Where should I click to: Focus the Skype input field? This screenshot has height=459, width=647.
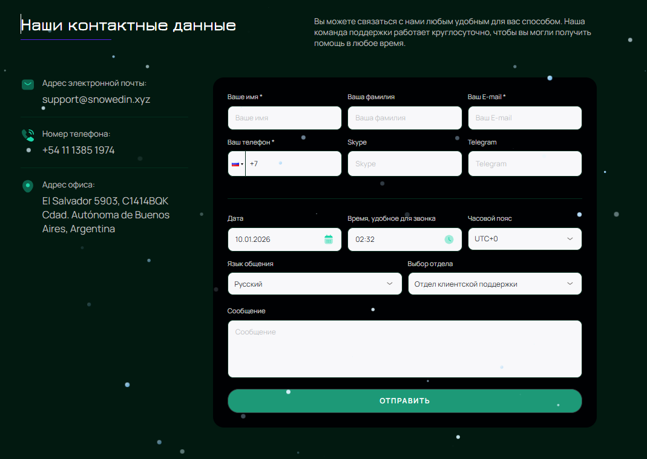[x=405, y=164]
